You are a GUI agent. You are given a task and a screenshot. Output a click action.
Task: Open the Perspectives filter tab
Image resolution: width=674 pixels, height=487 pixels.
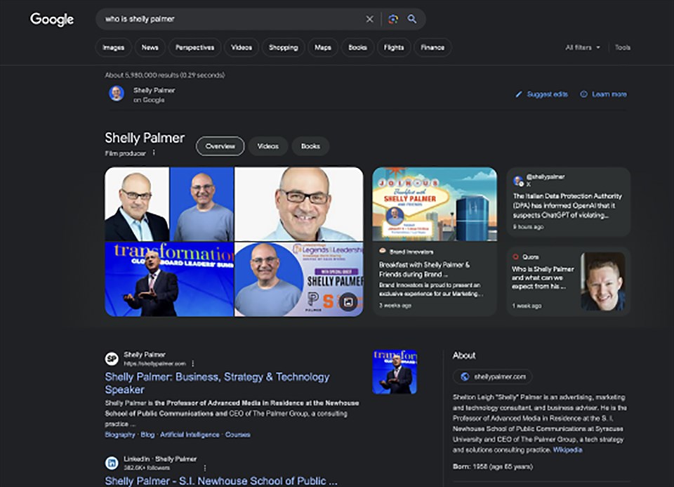[194, 47]
